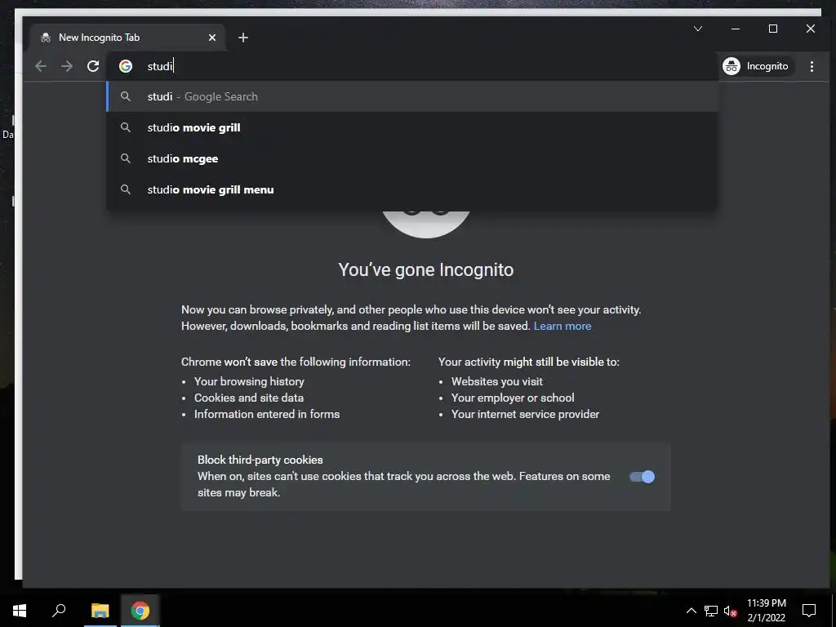
Task: Open a new tab with the plus button
Action: pos(243,38)
